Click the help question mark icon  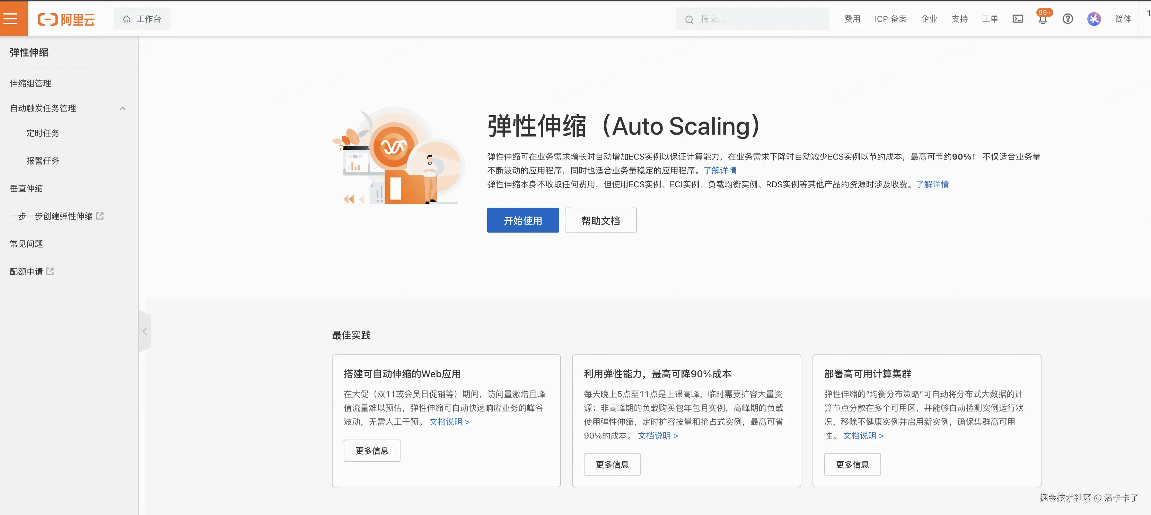(1067, 19)
